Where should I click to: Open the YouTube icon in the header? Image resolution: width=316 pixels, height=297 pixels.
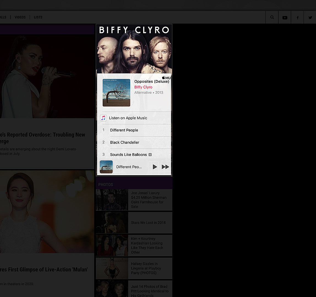coord(285,18)
